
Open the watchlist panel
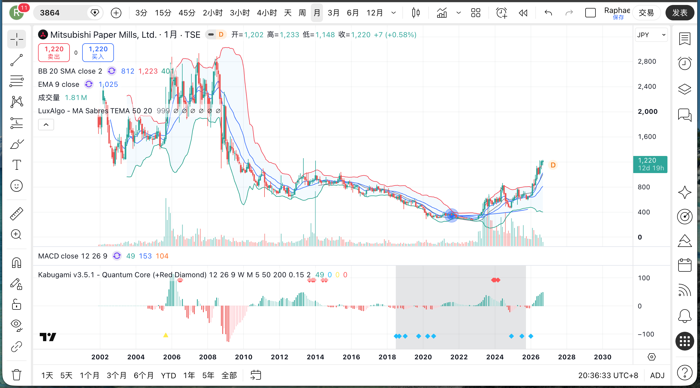(x=685, y=39)
